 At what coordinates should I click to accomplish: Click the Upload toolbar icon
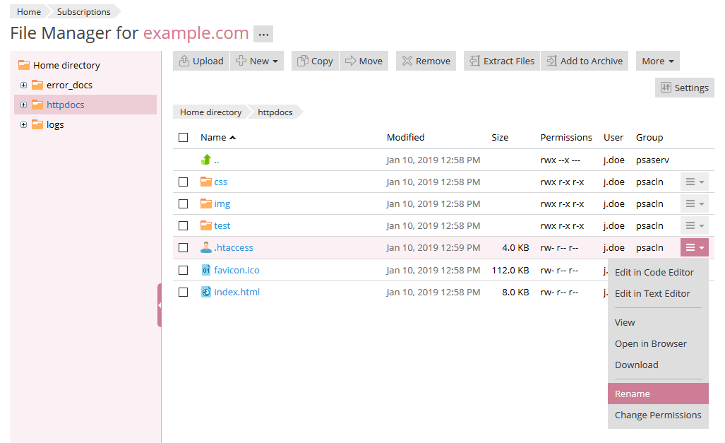[x=184, y=61]
